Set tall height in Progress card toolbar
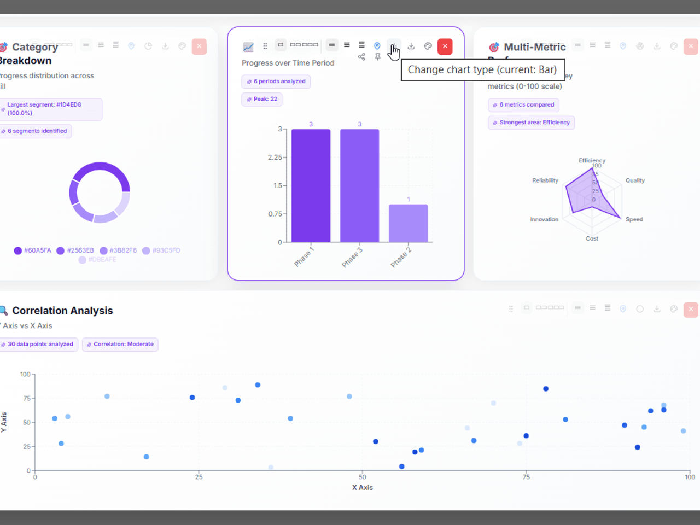The image size is (700, 525). [361, 45]
